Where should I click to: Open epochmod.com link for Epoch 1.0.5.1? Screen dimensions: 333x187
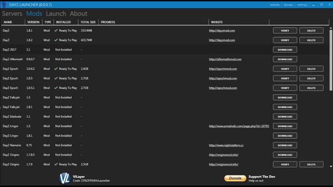coord(223,88)
